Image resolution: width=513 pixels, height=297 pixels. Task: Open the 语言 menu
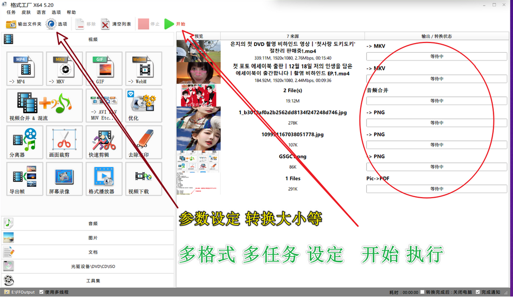click(41, 12)
